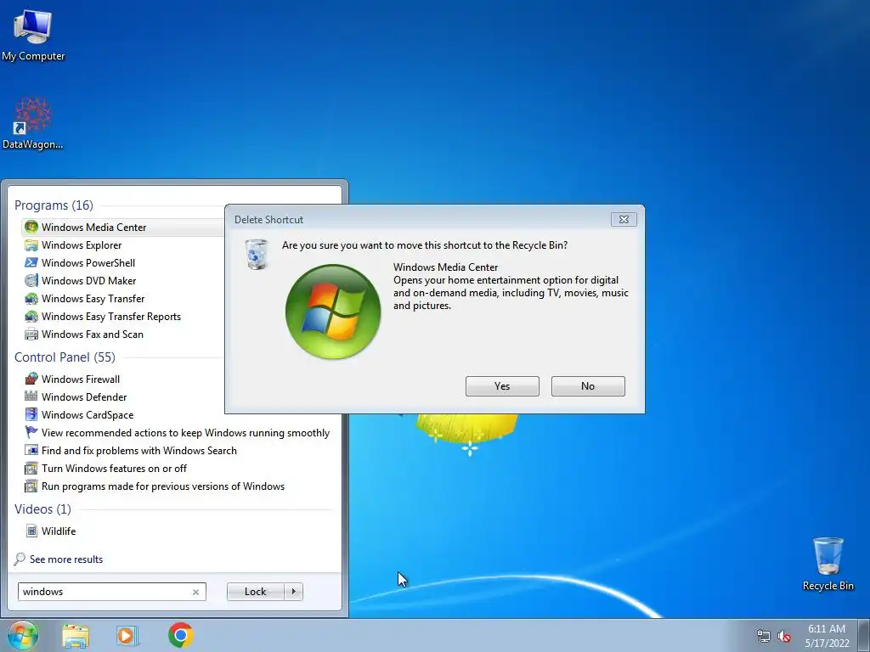The image size is (870, 652).
Task: Open the Windows CardSpace control panel item
Action: (x=88, y=414)
